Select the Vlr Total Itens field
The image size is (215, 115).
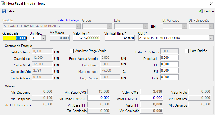[x=119, y=38]
